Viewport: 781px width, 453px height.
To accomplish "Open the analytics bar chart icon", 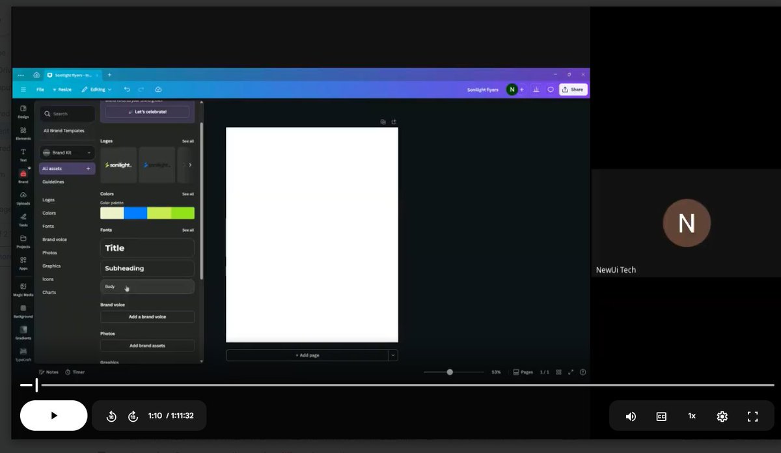I will point(536,89).
